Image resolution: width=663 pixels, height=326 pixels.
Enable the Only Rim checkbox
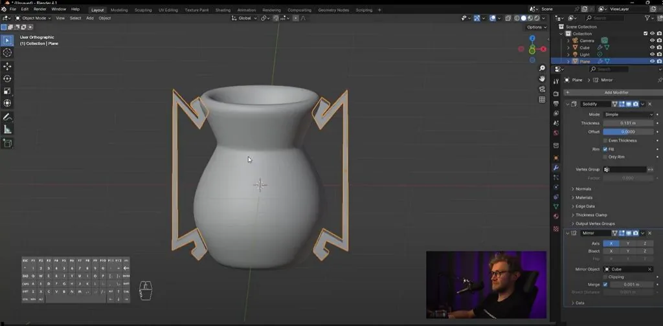[605, 157]
